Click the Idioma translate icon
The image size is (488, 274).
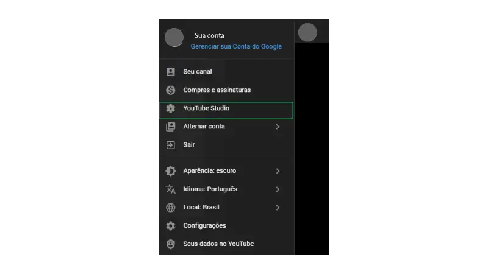[x=171, y=189]
